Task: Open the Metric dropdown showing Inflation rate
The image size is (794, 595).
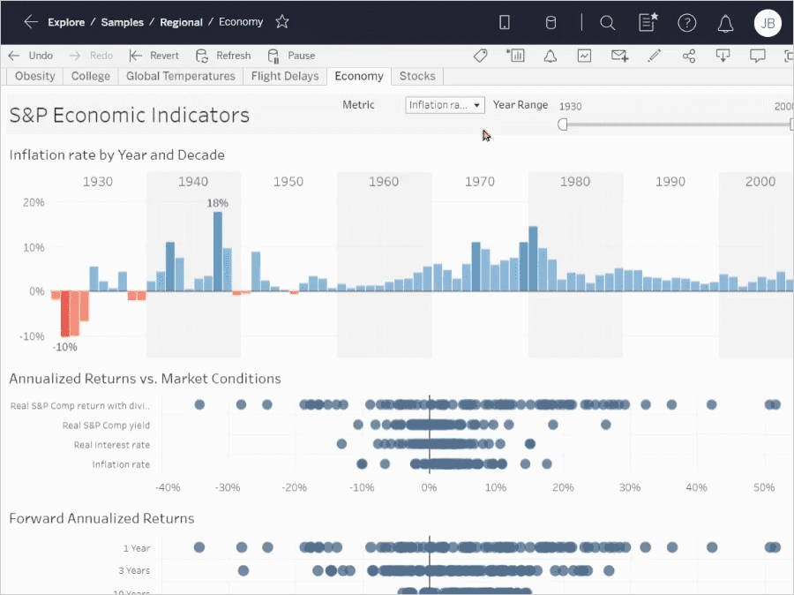Action: (x=445, y=105)
